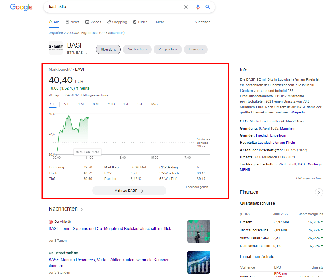
Task: Select the 1 M. chart range
Action: pyautogui.click(x=81, y=104)
